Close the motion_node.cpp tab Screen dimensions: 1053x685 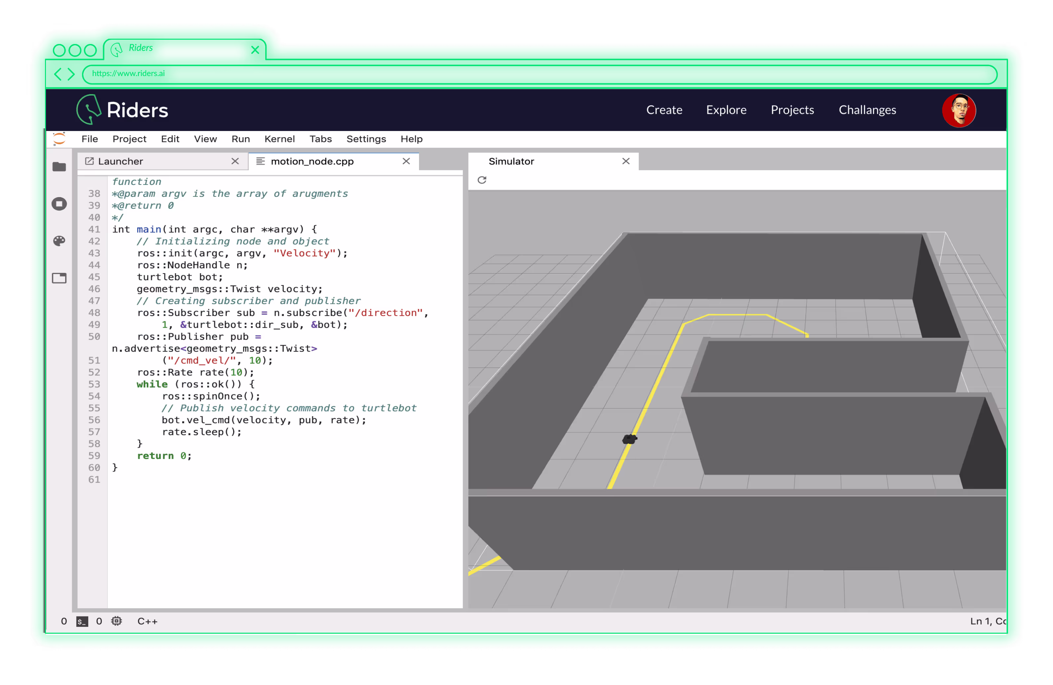(x=406, y=161)
